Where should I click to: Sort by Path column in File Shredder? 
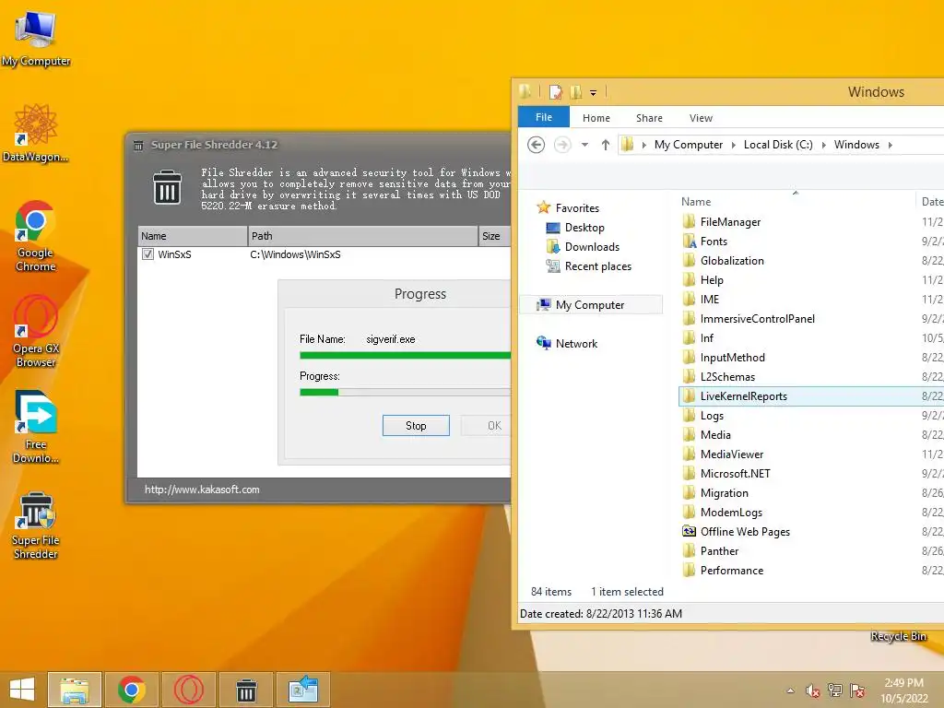point(363,236)
